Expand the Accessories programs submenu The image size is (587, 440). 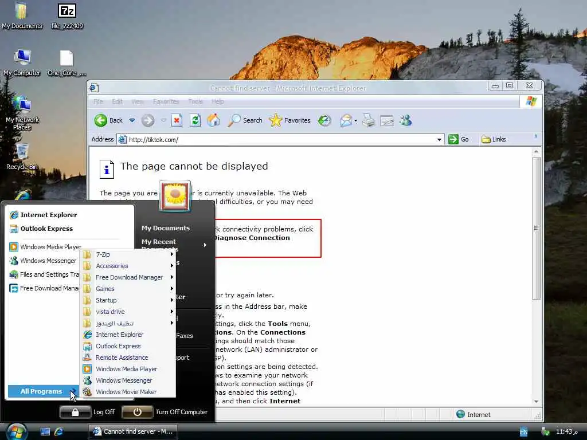point(129,266)
